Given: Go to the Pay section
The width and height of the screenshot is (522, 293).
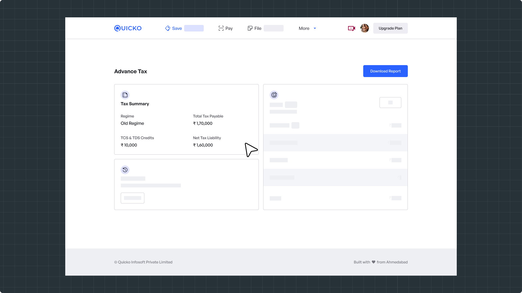Looking at the screenshot, I should click(229, 28).
